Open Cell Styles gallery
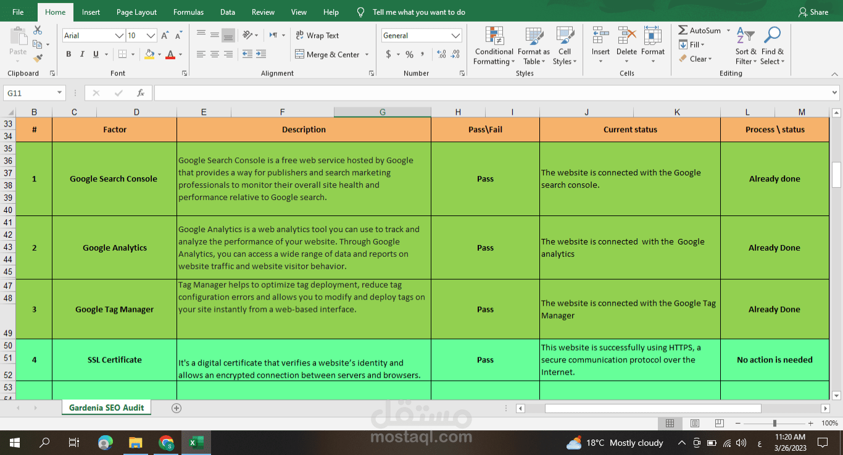Viewport: 843px width, 455px height. (565, 46)
